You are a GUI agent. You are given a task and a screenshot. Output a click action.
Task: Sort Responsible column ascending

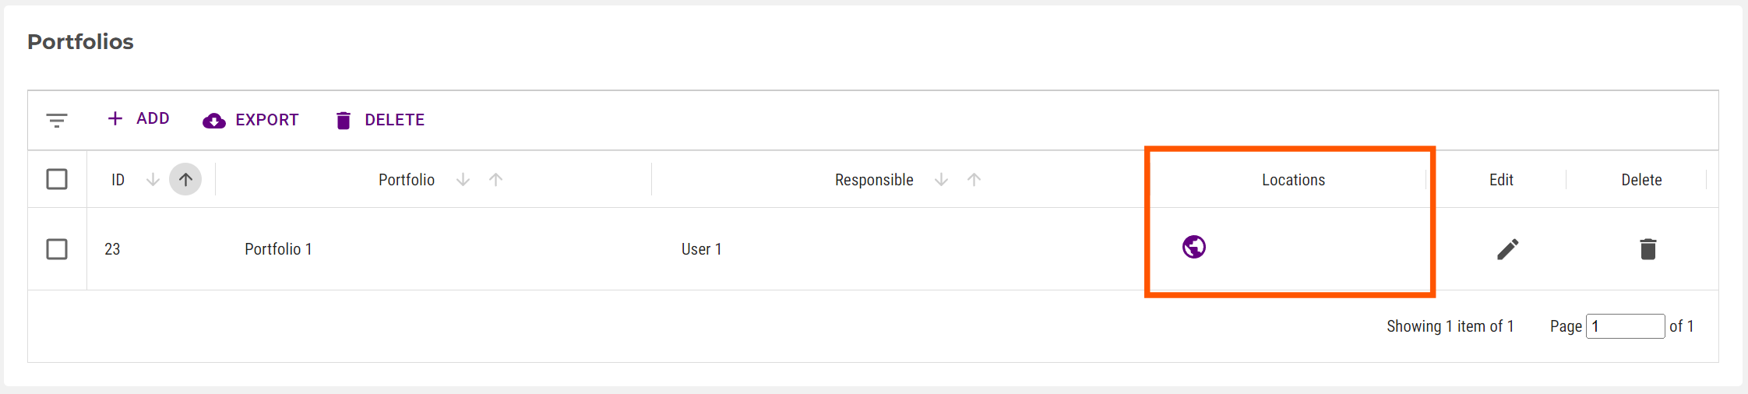[x=974, y=180]
